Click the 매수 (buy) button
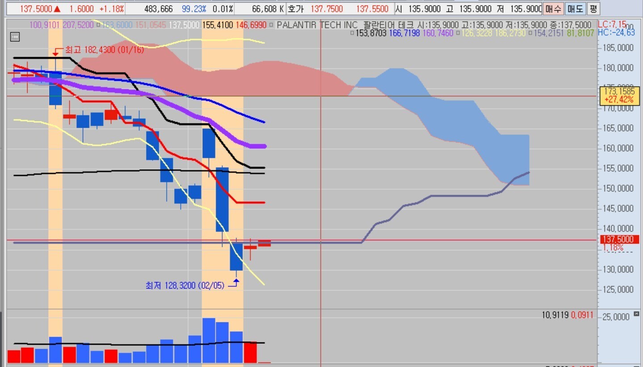 point(554,8)
